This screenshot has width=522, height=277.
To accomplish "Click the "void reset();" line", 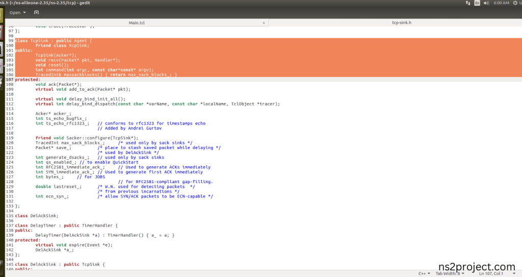I will (52, 65).
